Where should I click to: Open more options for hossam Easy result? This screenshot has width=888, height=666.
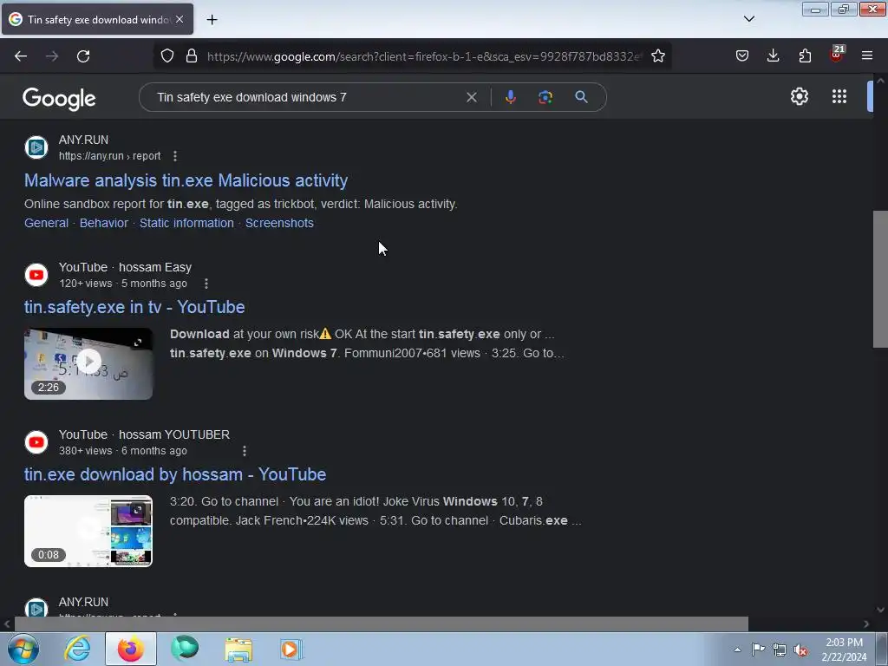[206, 284]
